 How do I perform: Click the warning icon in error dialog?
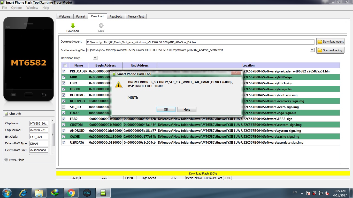pos(119,84)
